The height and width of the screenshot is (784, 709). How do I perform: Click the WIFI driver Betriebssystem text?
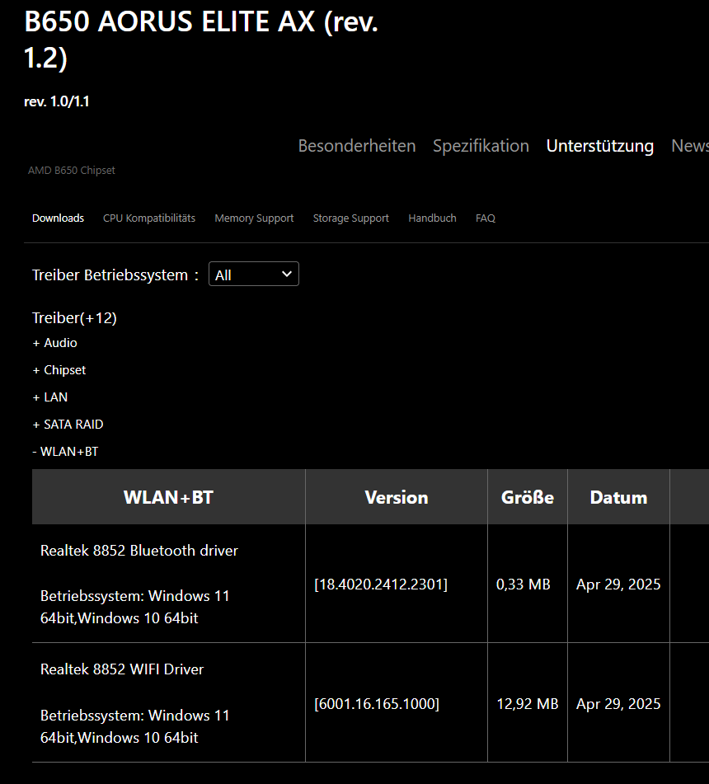[x=135, y=726]
